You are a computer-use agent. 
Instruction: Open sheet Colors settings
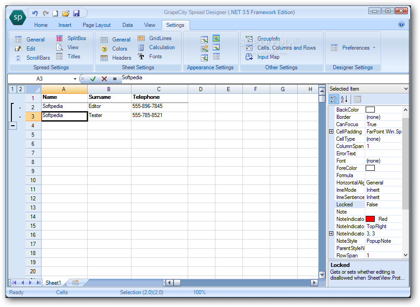114,49
